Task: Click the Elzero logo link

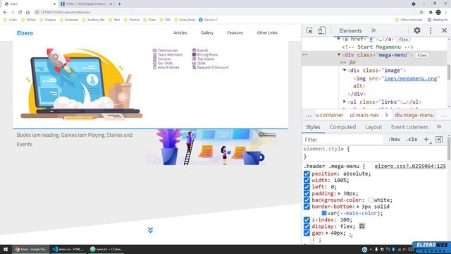Action: pos(25,33)
